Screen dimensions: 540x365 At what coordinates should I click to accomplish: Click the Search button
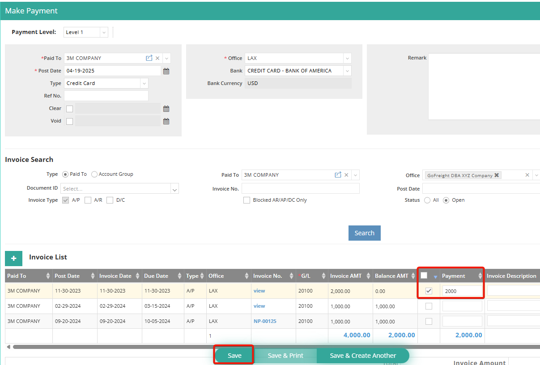(x=364, y=233)
